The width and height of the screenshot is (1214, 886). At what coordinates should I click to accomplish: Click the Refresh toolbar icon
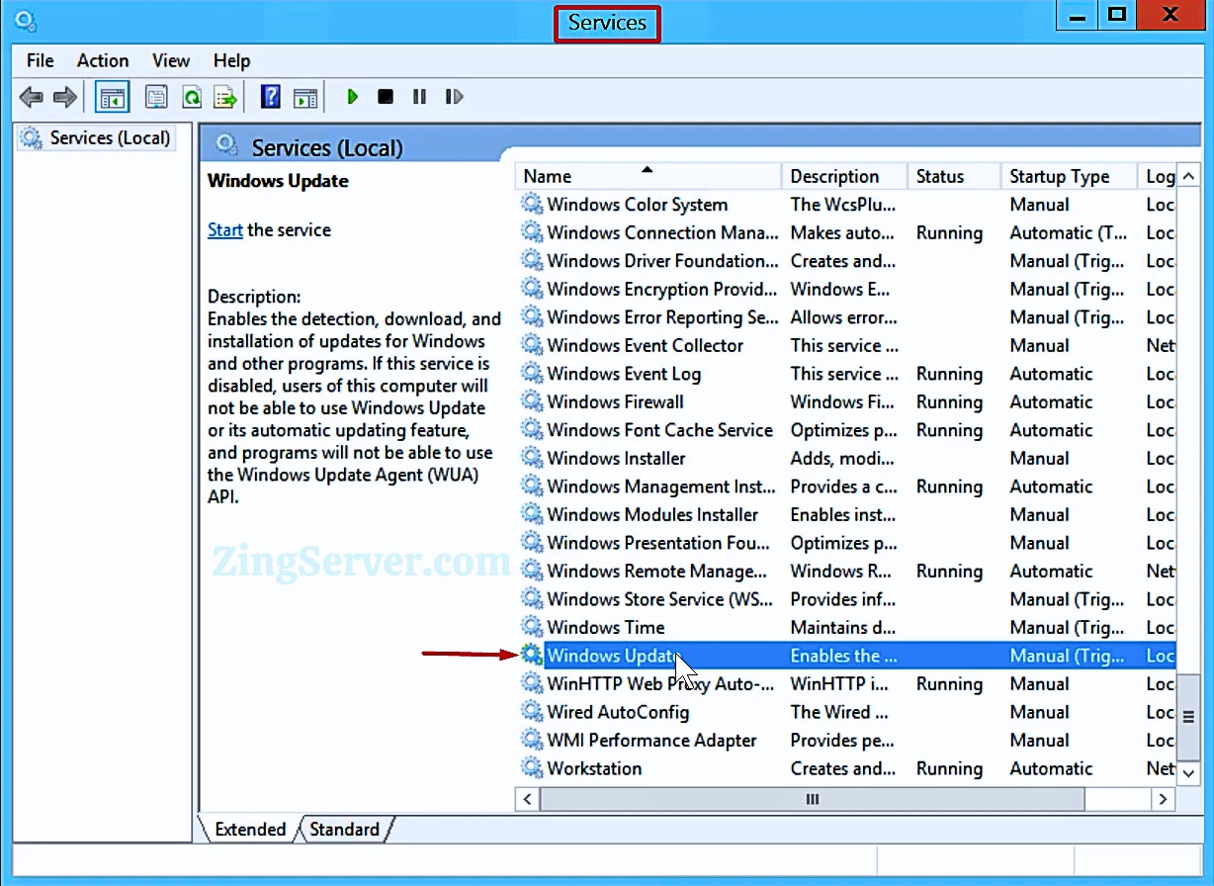(191, 97)
